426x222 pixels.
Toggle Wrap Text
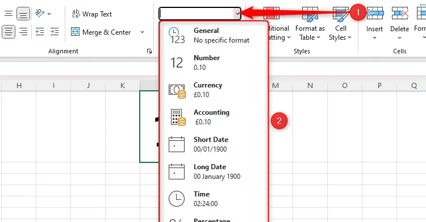92,14
